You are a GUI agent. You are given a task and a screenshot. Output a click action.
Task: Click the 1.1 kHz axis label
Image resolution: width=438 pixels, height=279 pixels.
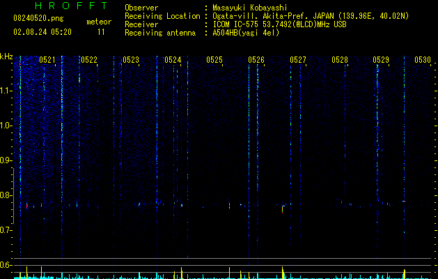click(6, 91)
